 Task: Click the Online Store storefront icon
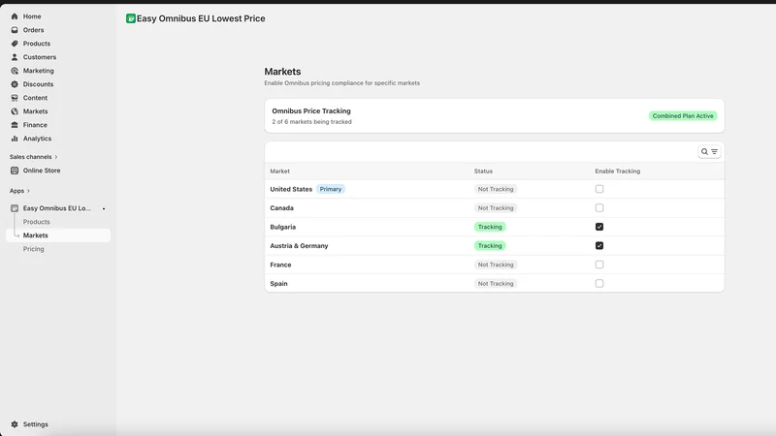tap(15, 171)
